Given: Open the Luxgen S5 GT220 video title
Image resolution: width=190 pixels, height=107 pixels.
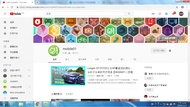Looking at the screenshot, I should 110,70.
